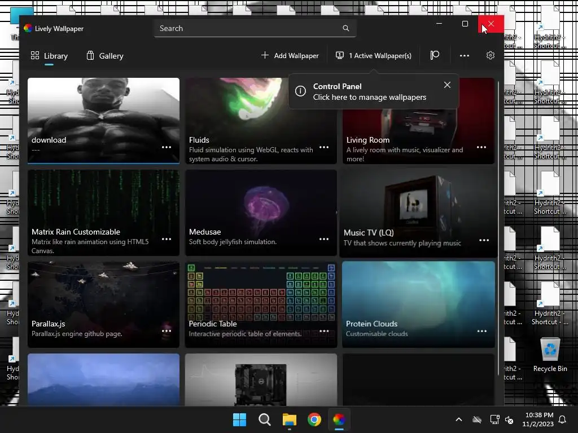Click the search magnifier icon in search box
This screenshot has height=433, width=578.
pyautogui.click(x=346, y=28)
